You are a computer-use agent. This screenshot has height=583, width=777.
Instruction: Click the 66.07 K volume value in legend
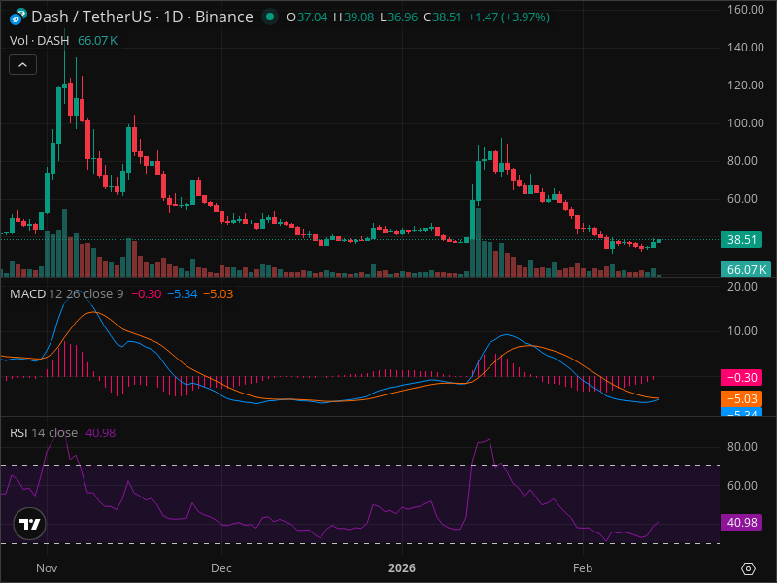98,41
